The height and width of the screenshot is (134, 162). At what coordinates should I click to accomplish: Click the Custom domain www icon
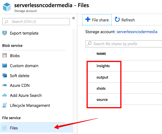pos(5,65)
